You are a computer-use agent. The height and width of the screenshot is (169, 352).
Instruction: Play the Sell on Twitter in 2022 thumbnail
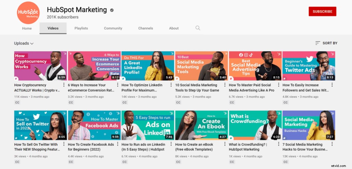pyautogui.click(x=41, y=125)
